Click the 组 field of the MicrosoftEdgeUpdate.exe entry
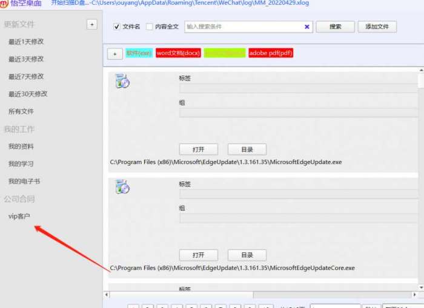Screen dimensions: 424x308 tap(299, 113)
